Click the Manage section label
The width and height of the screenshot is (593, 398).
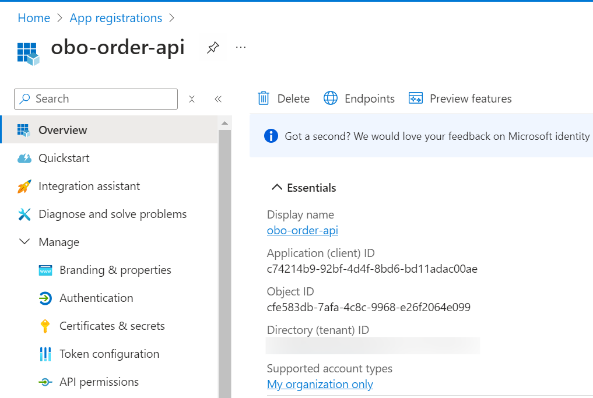tap(59, 242)
